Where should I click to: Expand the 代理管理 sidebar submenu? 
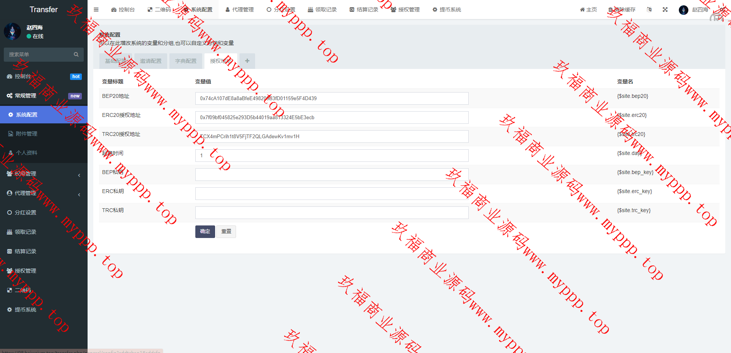click(43, 193)
